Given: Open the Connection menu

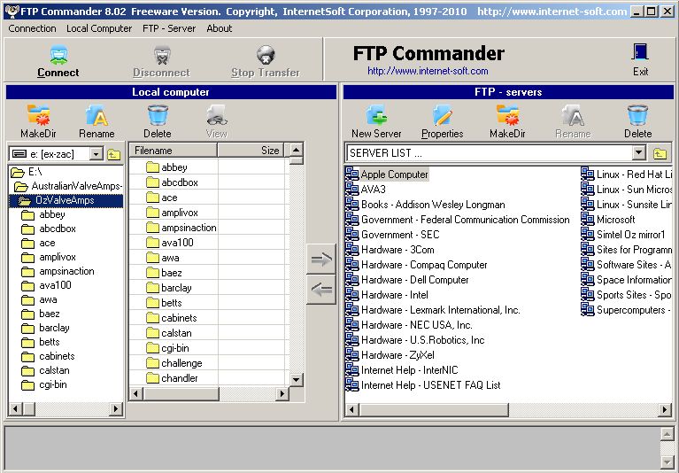Looking at the screenshot, I should click(x=32, y=28).
